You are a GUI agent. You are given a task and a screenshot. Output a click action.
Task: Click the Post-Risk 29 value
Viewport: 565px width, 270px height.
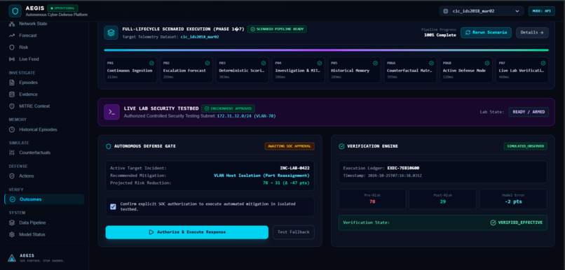(x=442, y=201)
